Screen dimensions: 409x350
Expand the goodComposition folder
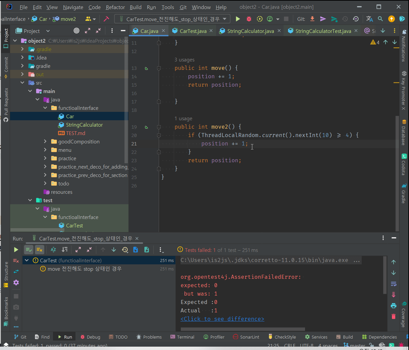[x=45, y=142]
